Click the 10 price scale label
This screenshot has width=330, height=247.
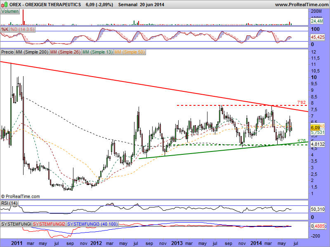[314, 77]
